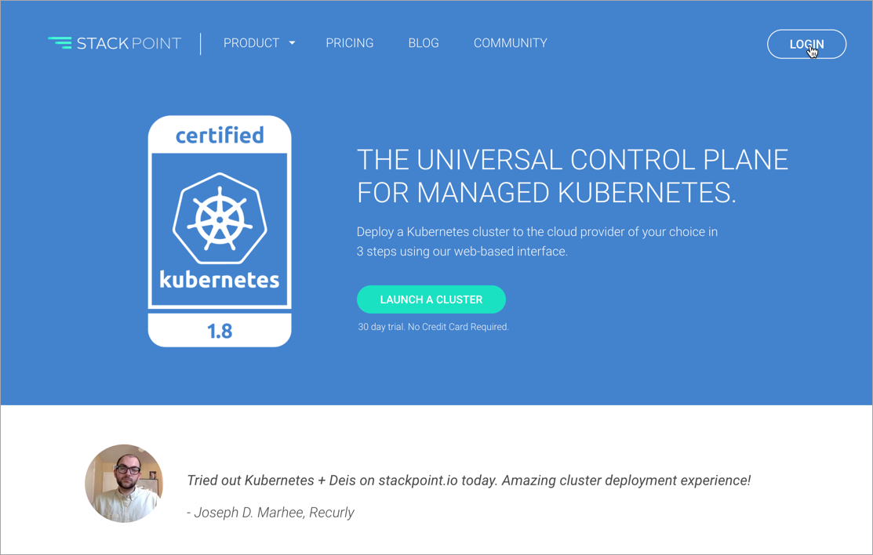Go to the Pricing page

(x=350, y=43)
